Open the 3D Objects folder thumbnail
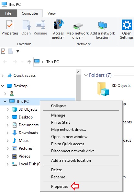 tap(103, 89)
